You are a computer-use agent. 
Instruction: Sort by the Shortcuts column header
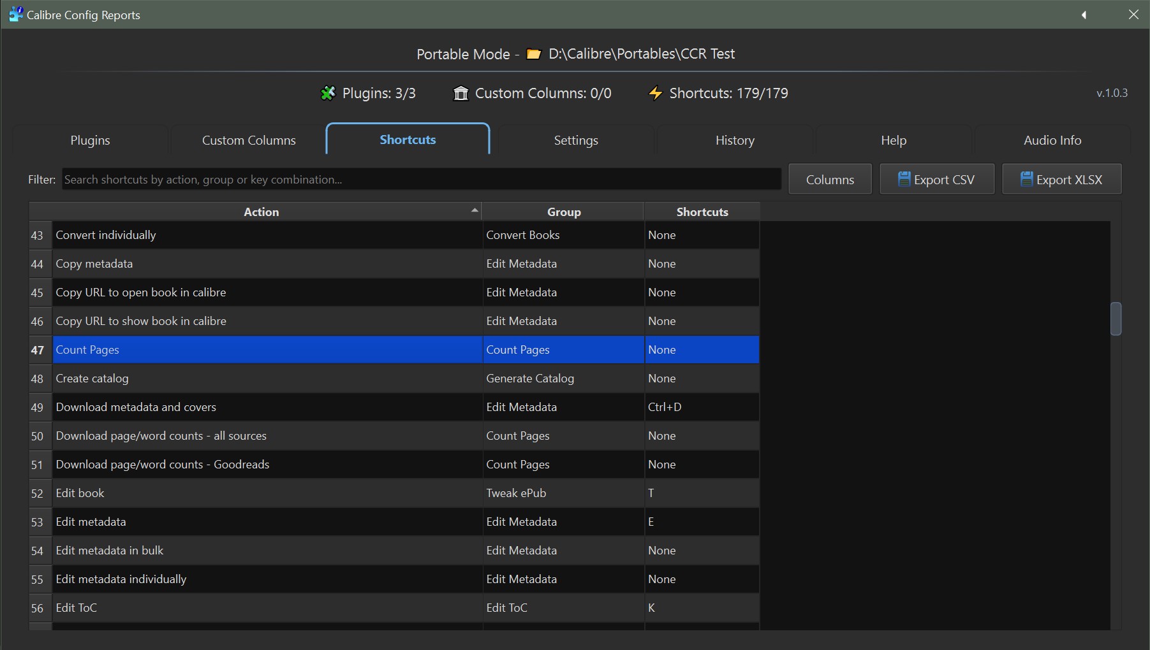[x=702, y=212]
